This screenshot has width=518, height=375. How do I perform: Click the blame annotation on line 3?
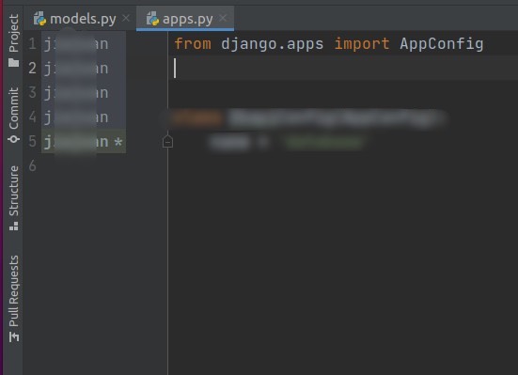pos(84,93)
